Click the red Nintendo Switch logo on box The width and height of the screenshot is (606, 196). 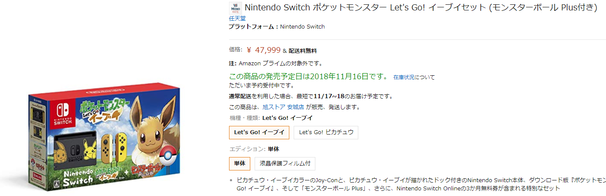[60, 113]
